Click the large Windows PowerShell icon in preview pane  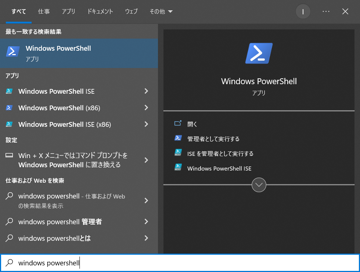(259, 54)
